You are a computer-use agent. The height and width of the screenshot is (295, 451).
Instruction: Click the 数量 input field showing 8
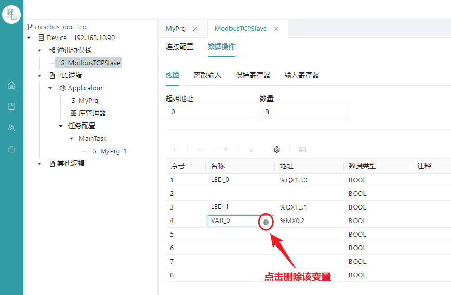point(304,111)
